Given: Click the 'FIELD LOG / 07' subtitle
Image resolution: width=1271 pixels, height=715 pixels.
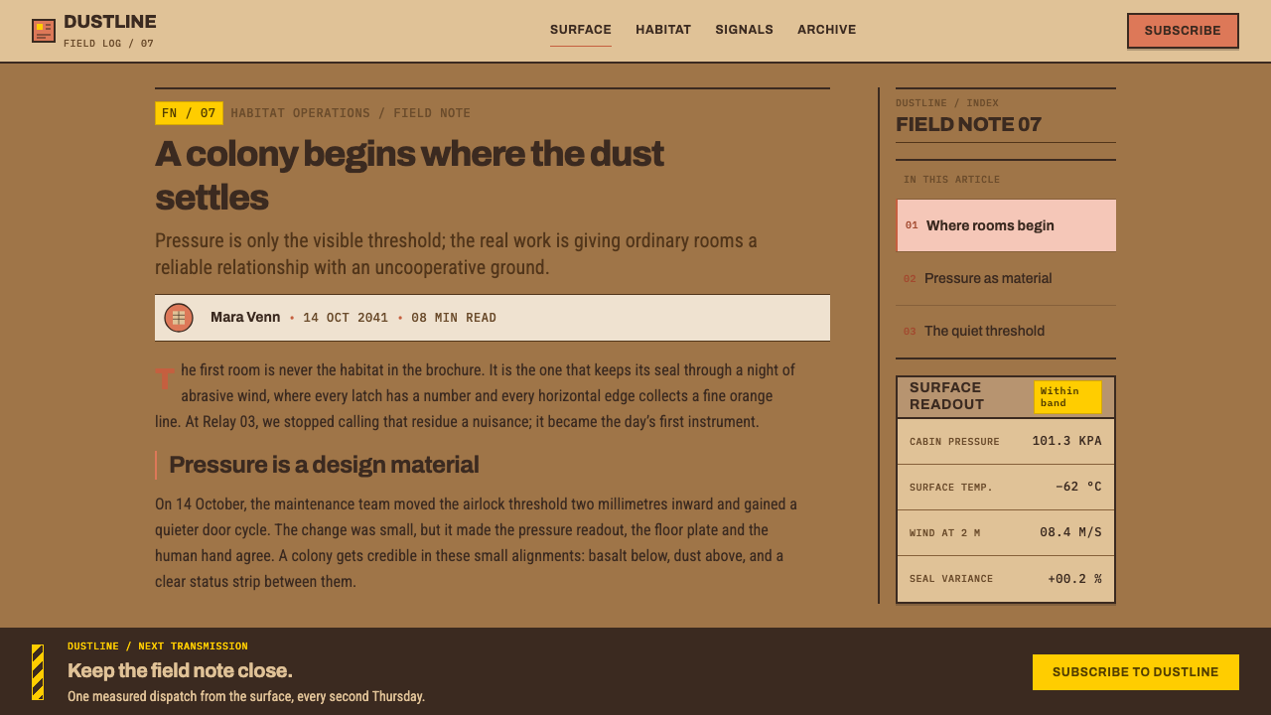Looking at the screenshot, I should tap(108, 44).
